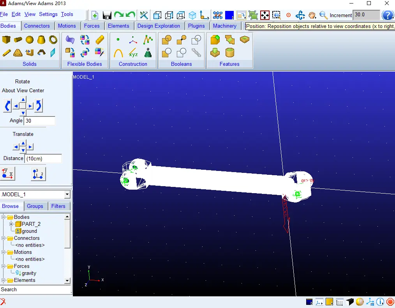
Task: Select the green Point Mass tool
Action: tap(148, 53)
